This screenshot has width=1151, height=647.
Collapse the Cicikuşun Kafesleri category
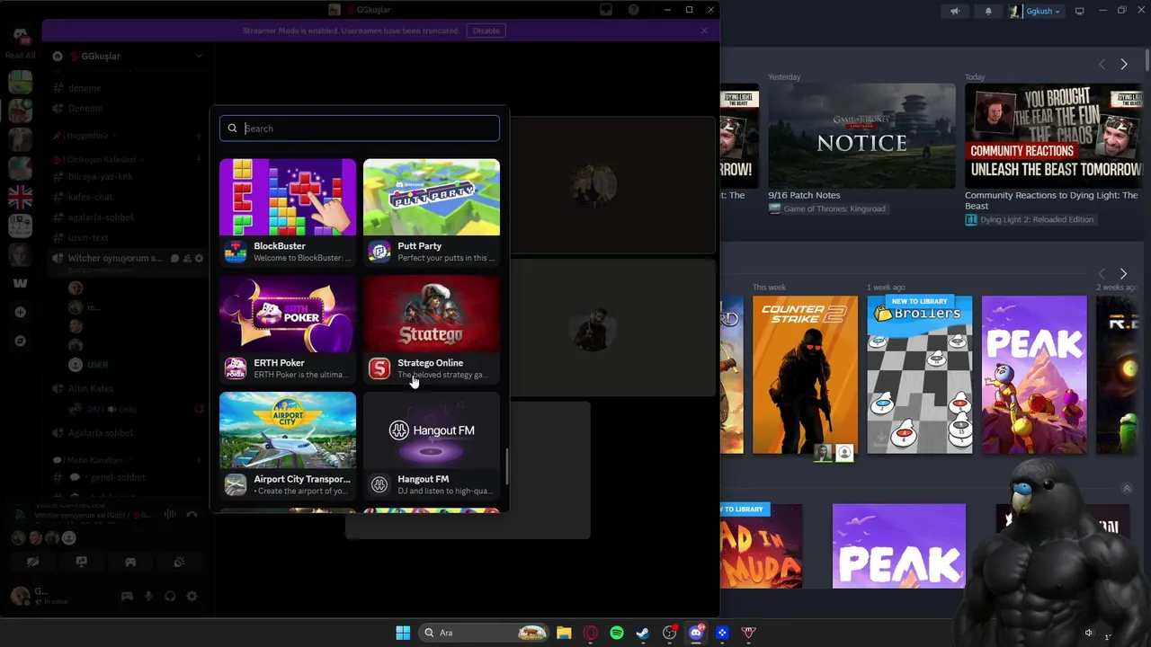coord(99,159)
